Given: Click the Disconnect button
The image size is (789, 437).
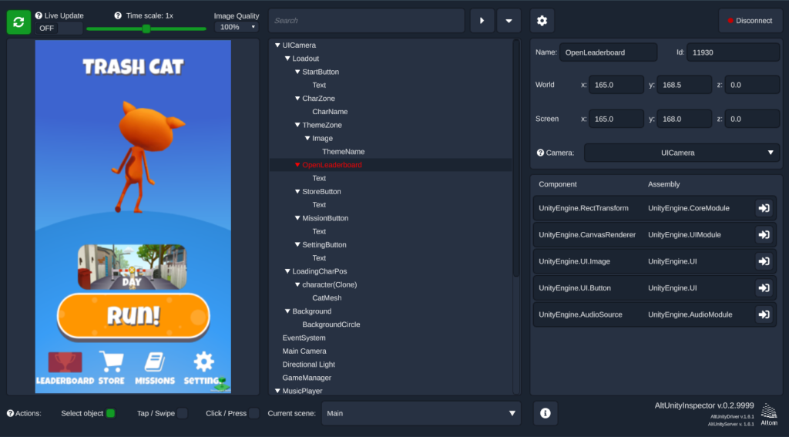Looking at the screenshot, I should tap(750, 21).
